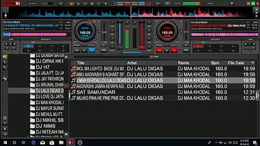Adjust the right channel volume fader

(142, 33)
